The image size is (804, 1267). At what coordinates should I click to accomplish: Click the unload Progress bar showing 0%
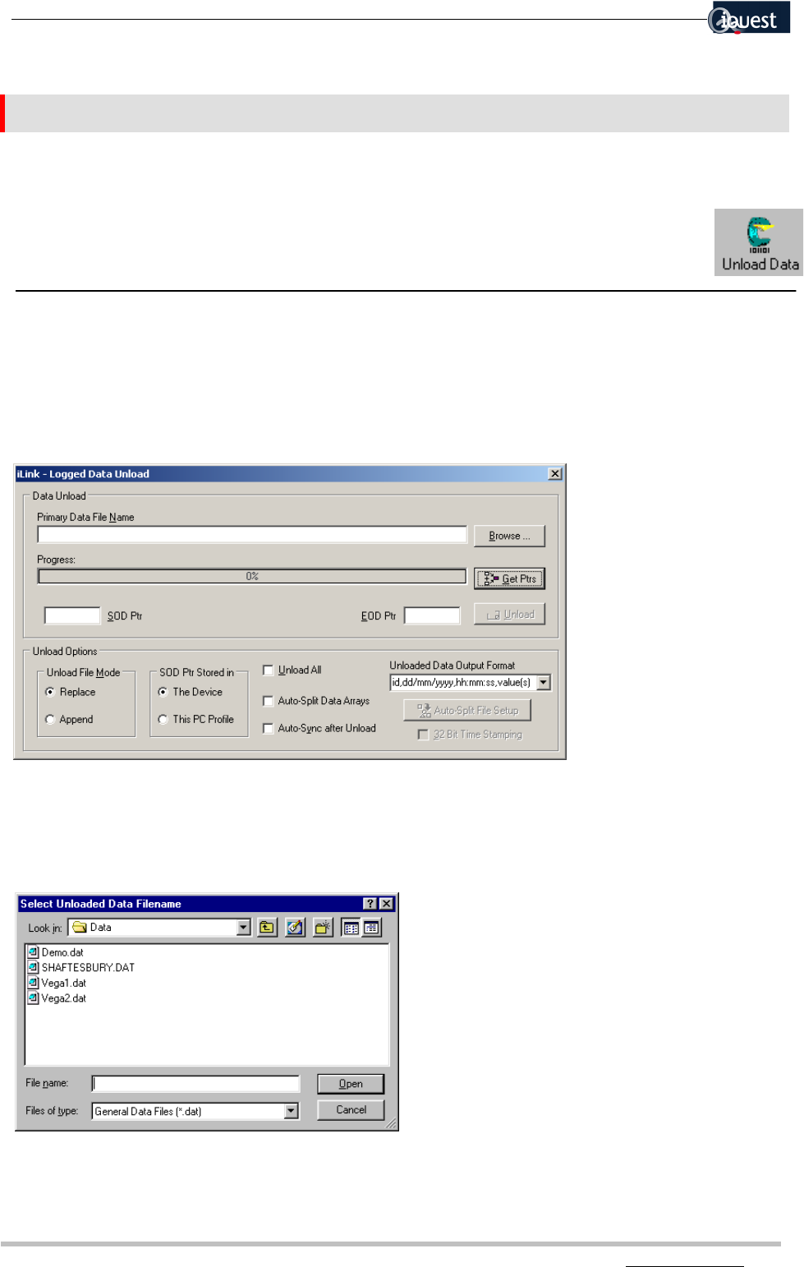tap(252, 577)
